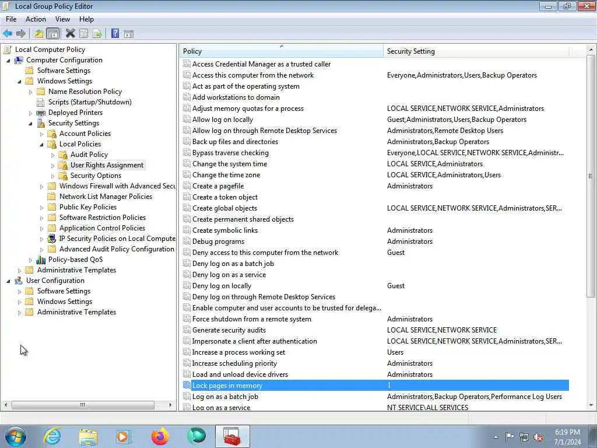Select 'Back up files and directories' policy
The height and width of the screenshot is (448, 597).
[235, 142]
